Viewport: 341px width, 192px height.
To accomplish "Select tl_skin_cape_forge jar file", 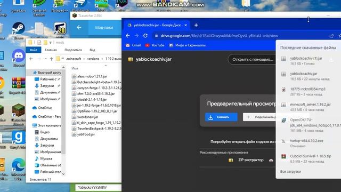I will pyautogui.click(x=96, y=123).
